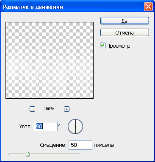
Task: Click the пикселы units label
Action: point(104,145)
